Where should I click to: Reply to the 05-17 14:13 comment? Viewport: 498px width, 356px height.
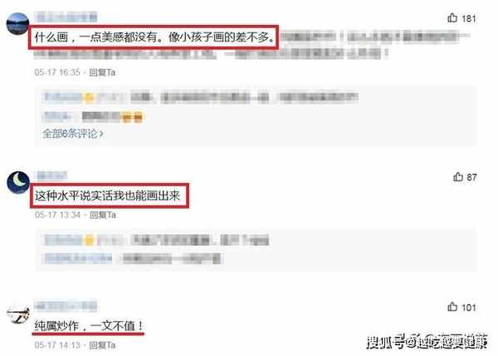point(102,345)
